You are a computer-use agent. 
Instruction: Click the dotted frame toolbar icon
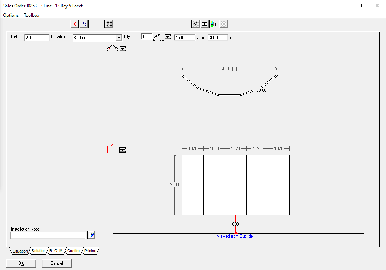click(x=109, y=24)
